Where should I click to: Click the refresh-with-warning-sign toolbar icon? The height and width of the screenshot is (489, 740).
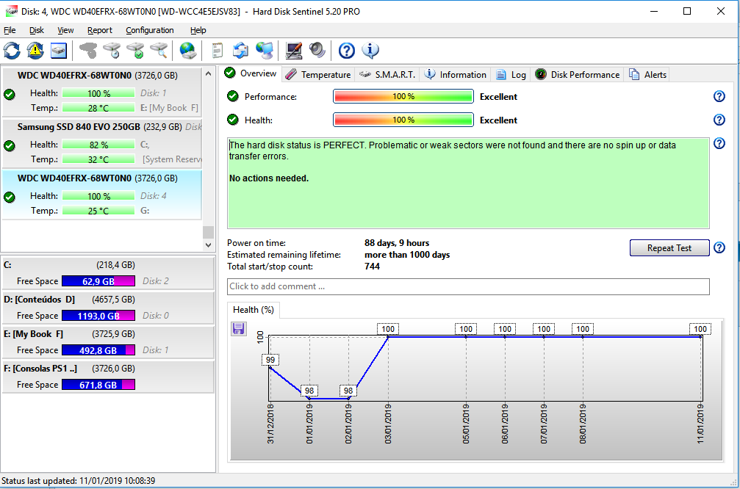(x=35, y=51)
